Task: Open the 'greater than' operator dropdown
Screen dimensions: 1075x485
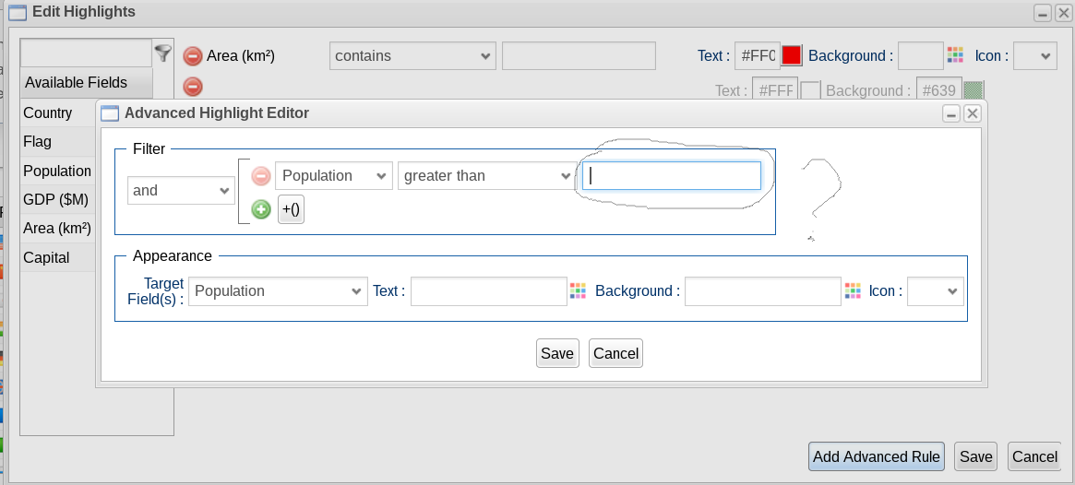Action: click(485, 175)
